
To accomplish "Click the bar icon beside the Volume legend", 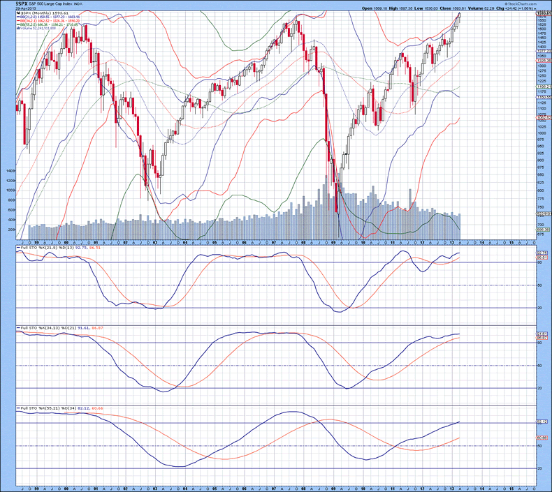I will tap(17, 28).
